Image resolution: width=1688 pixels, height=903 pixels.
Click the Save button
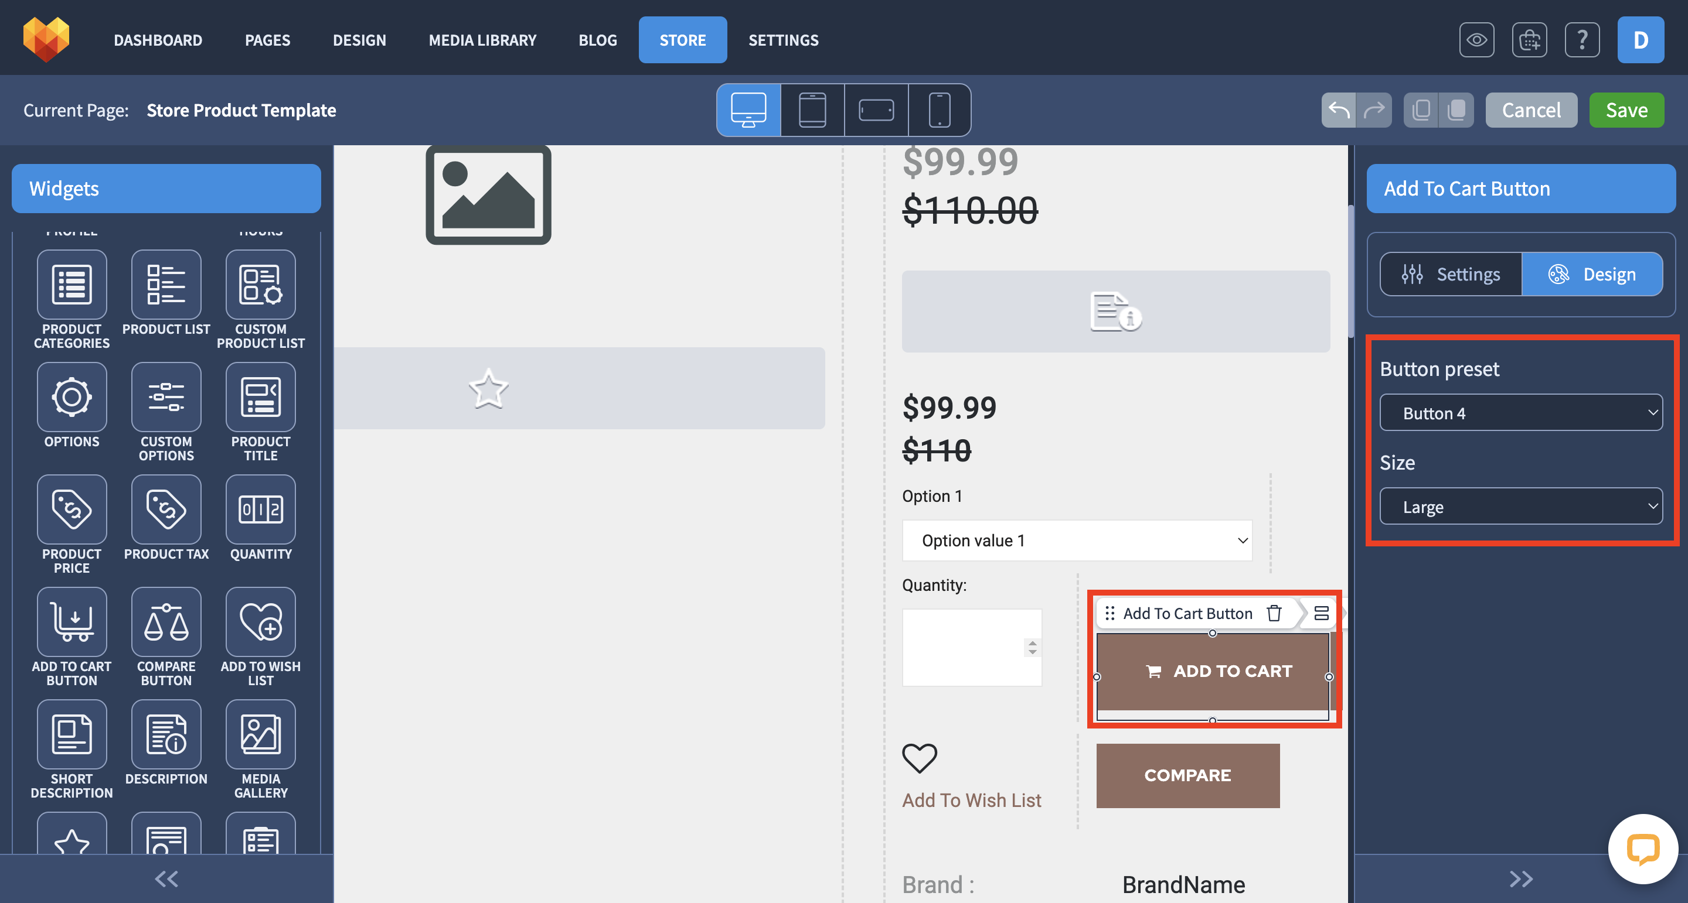tap(1626, 110)
